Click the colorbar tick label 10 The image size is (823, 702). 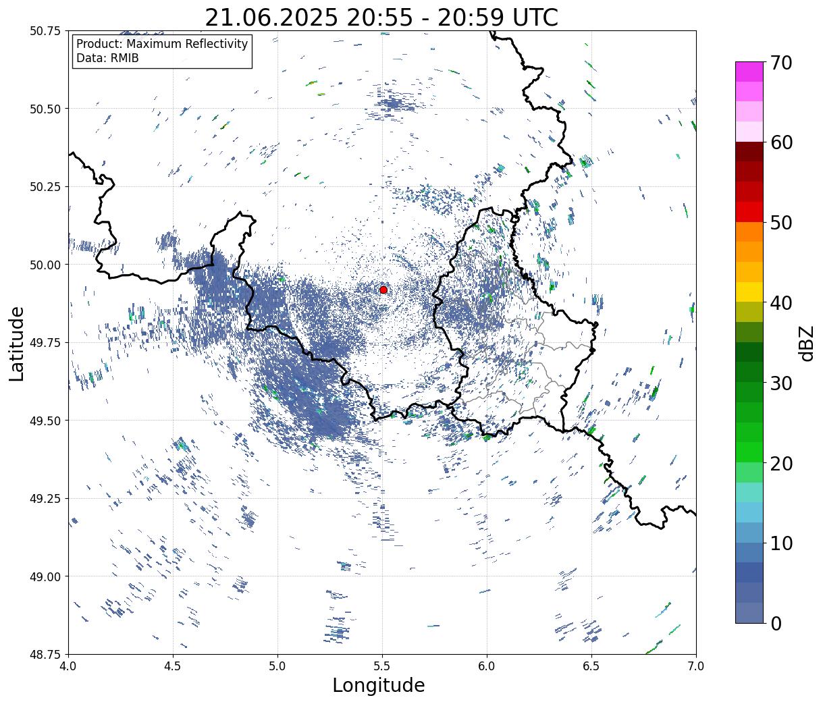point(780,543)
